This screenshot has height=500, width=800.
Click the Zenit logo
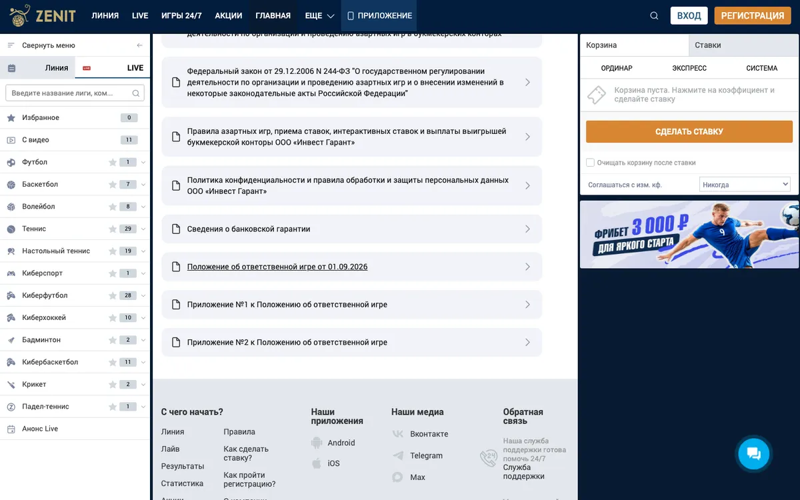(x=43, y=15)
